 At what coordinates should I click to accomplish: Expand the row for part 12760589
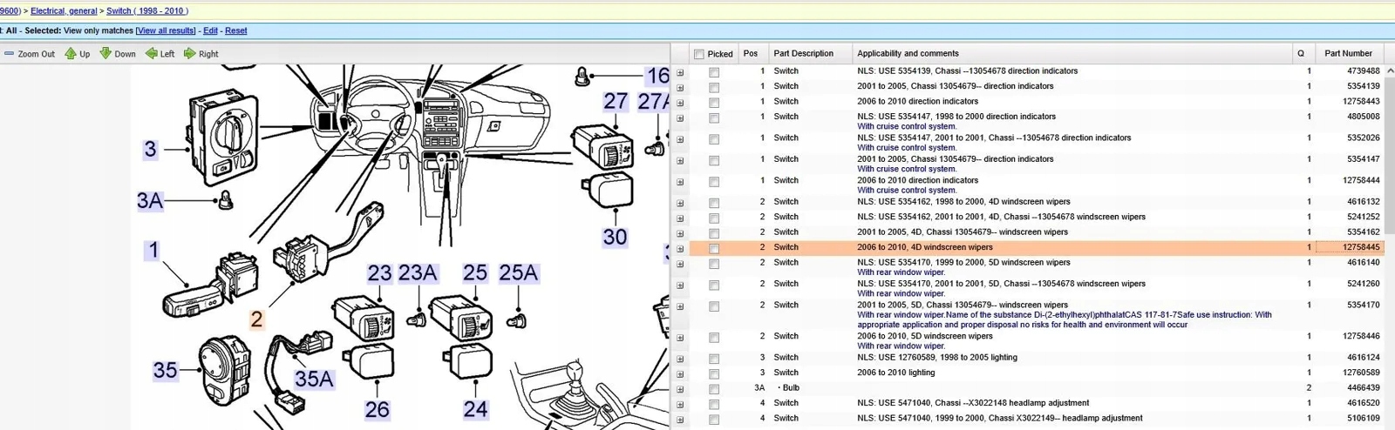(x=680, y=374)
